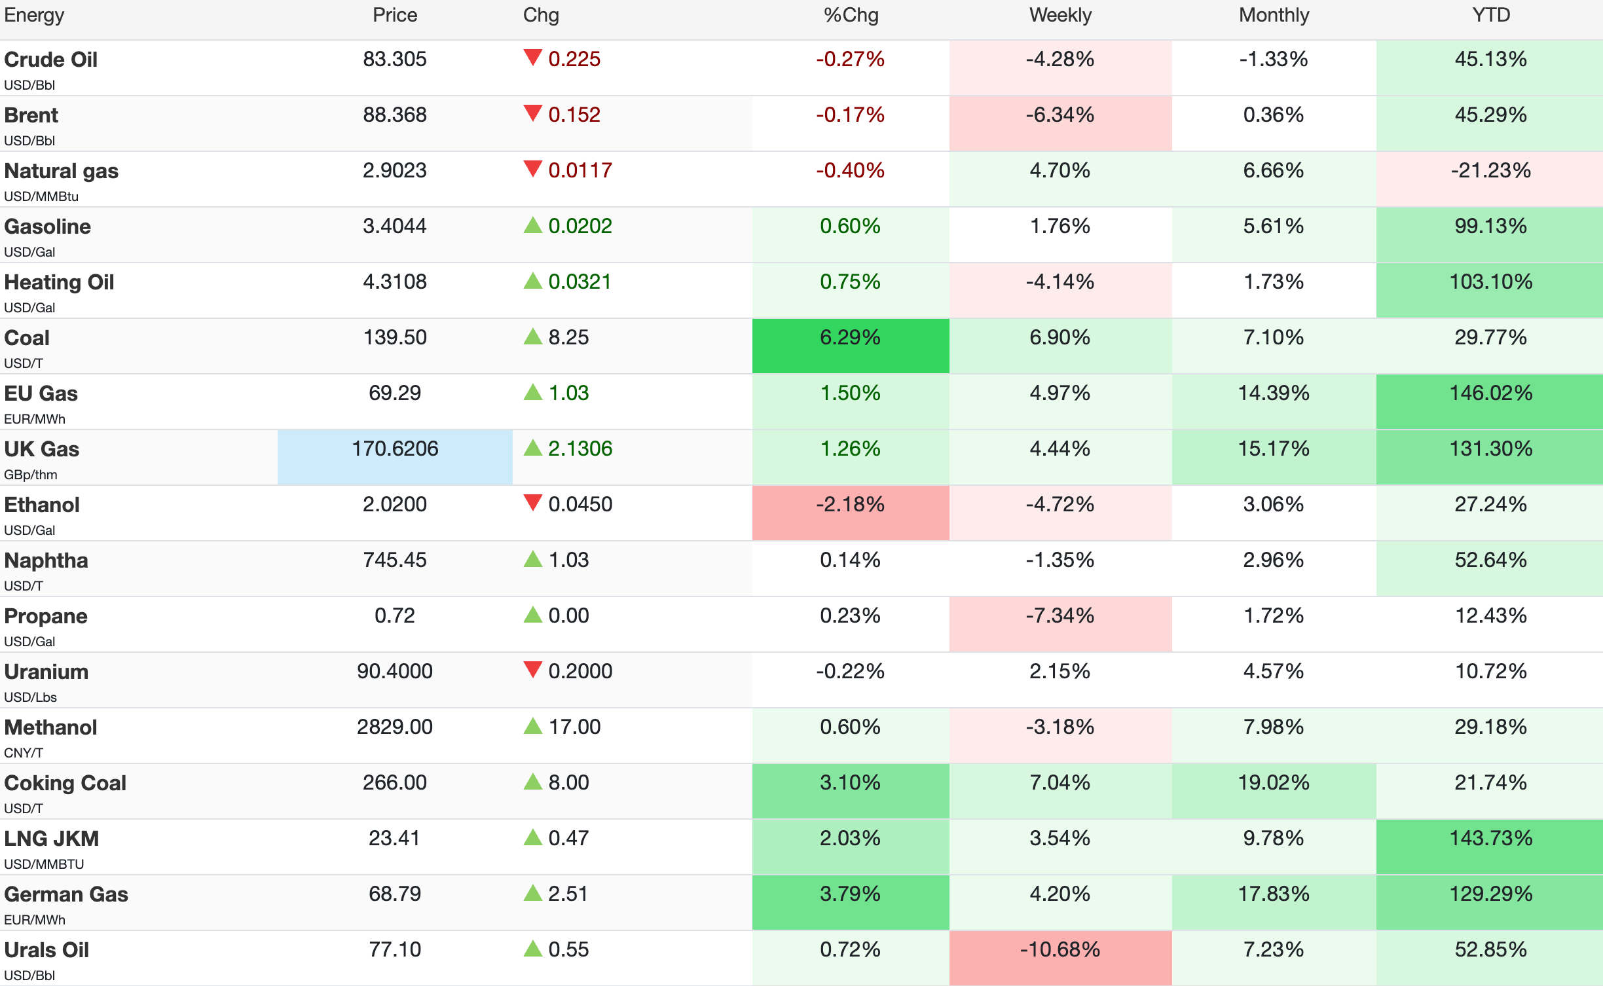Select Ethanol daily change -2.18%
Viewport: 1603px width, 986px height.
(851, 513)
